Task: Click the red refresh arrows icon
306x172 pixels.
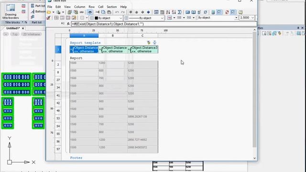Action: click(x=227, y=12)
